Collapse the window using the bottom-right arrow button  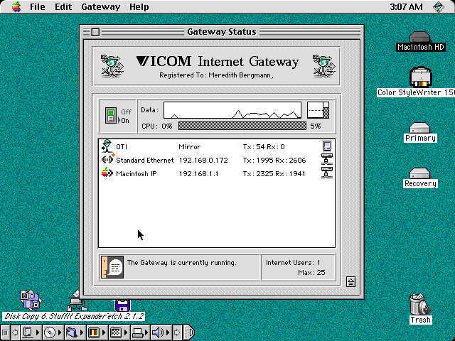click(350, 282)
